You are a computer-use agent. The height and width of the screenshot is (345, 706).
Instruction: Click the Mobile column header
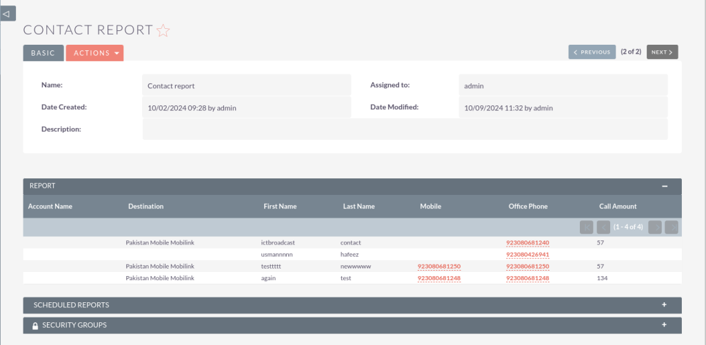430,207
